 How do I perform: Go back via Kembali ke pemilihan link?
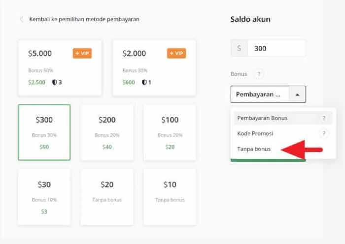click(x=84, y=19)
